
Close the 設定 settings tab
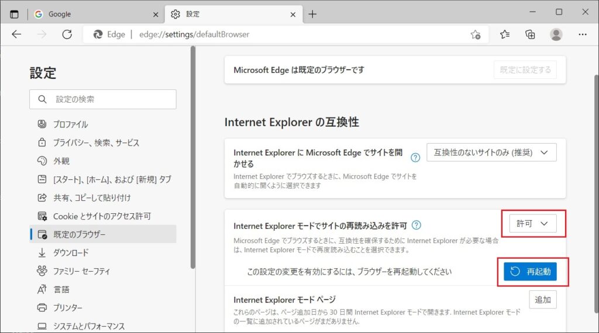click(293, 15)
